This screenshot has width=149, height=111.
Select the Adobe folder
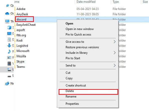(x=21, y=9)
